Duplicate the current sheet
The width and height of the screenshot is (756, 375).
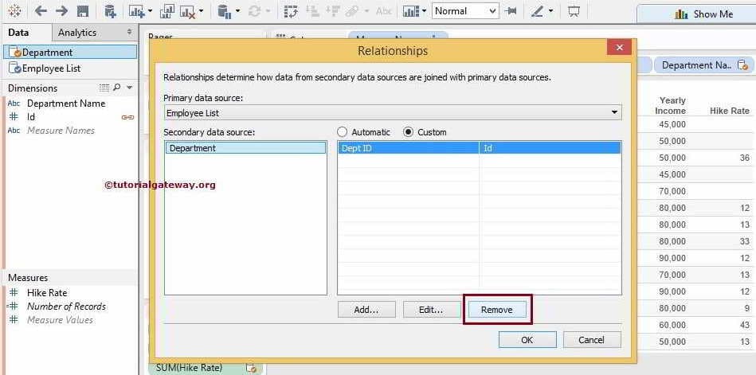tap(166, 11)
